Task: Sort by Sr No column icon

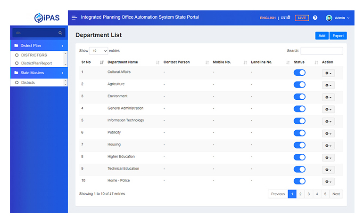Action: (102, 62)
